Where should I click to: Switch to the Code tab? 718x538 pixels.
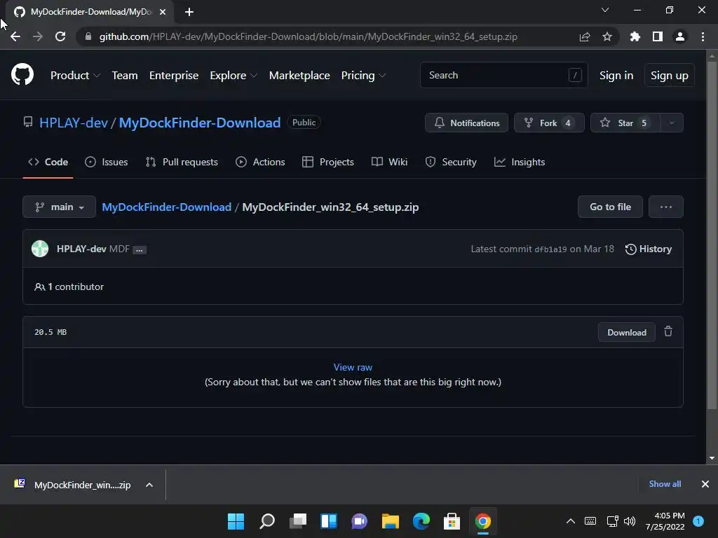tap(48, 162)
